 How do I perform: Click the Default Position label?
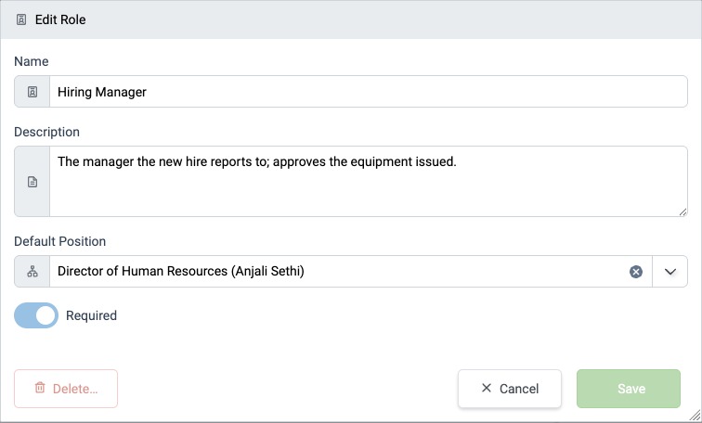tap(60, 241)
